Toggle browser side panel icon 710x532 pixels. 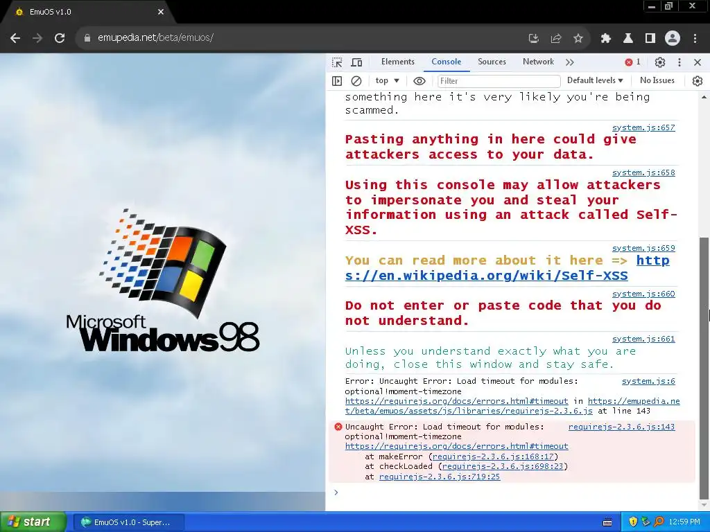coord(650,39)
